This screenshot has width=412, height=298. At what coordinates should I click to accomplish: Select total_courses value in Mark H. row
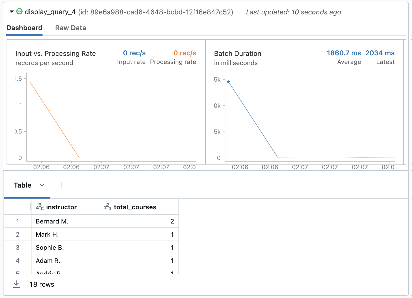(x=139, y=235)
